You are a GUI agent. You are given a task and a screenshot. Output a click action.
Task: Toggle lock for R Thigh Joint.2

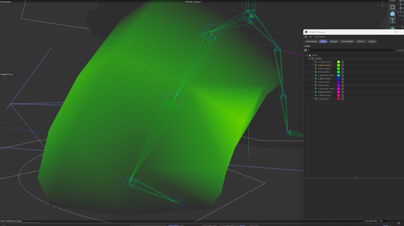tap(343, 62)
